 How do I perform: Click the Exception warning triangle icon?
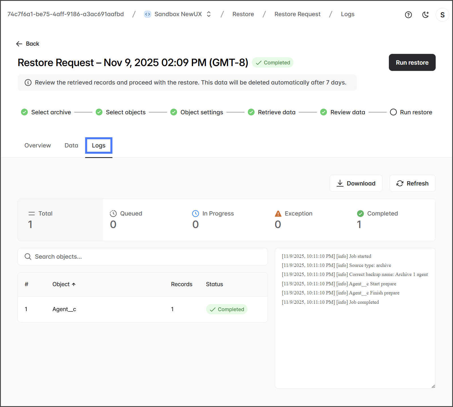(x=278, y=214)
